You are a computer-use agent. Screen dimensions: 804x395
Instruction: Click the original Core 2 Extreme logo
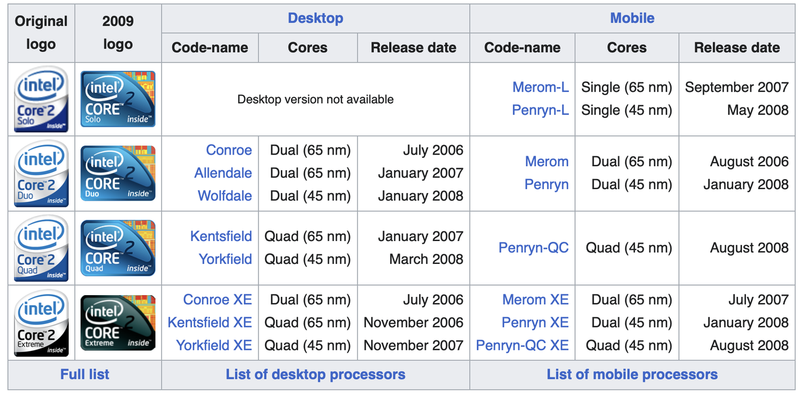(41, 323)
